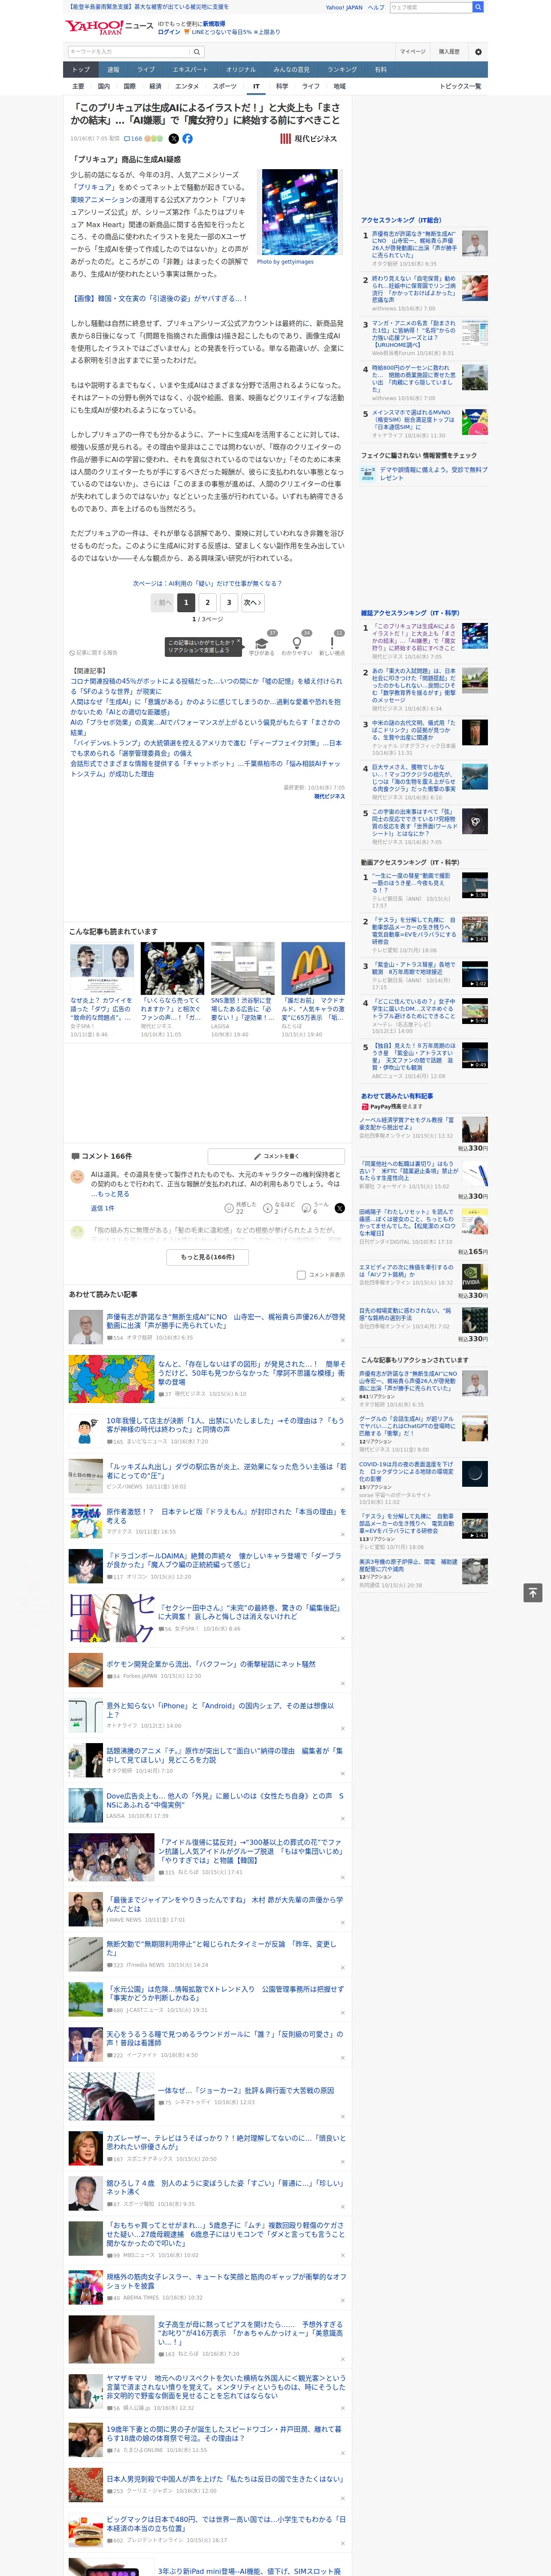Click the current page 1 button

pos(186,603)
